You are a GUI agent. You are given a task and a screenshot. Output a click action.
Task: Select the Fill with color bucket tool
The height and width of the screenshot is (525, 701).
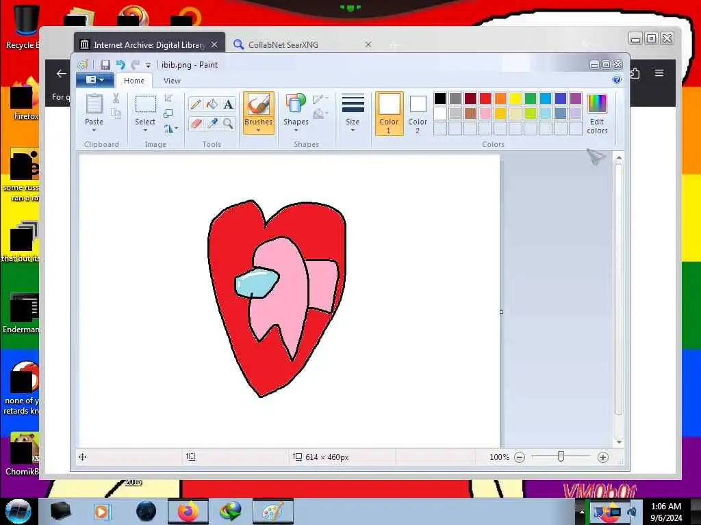[212, 105]
